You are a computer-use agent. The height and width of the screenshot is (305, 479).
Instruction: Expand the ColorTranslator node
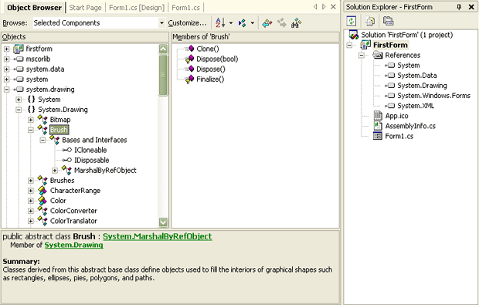pos(31,221)
